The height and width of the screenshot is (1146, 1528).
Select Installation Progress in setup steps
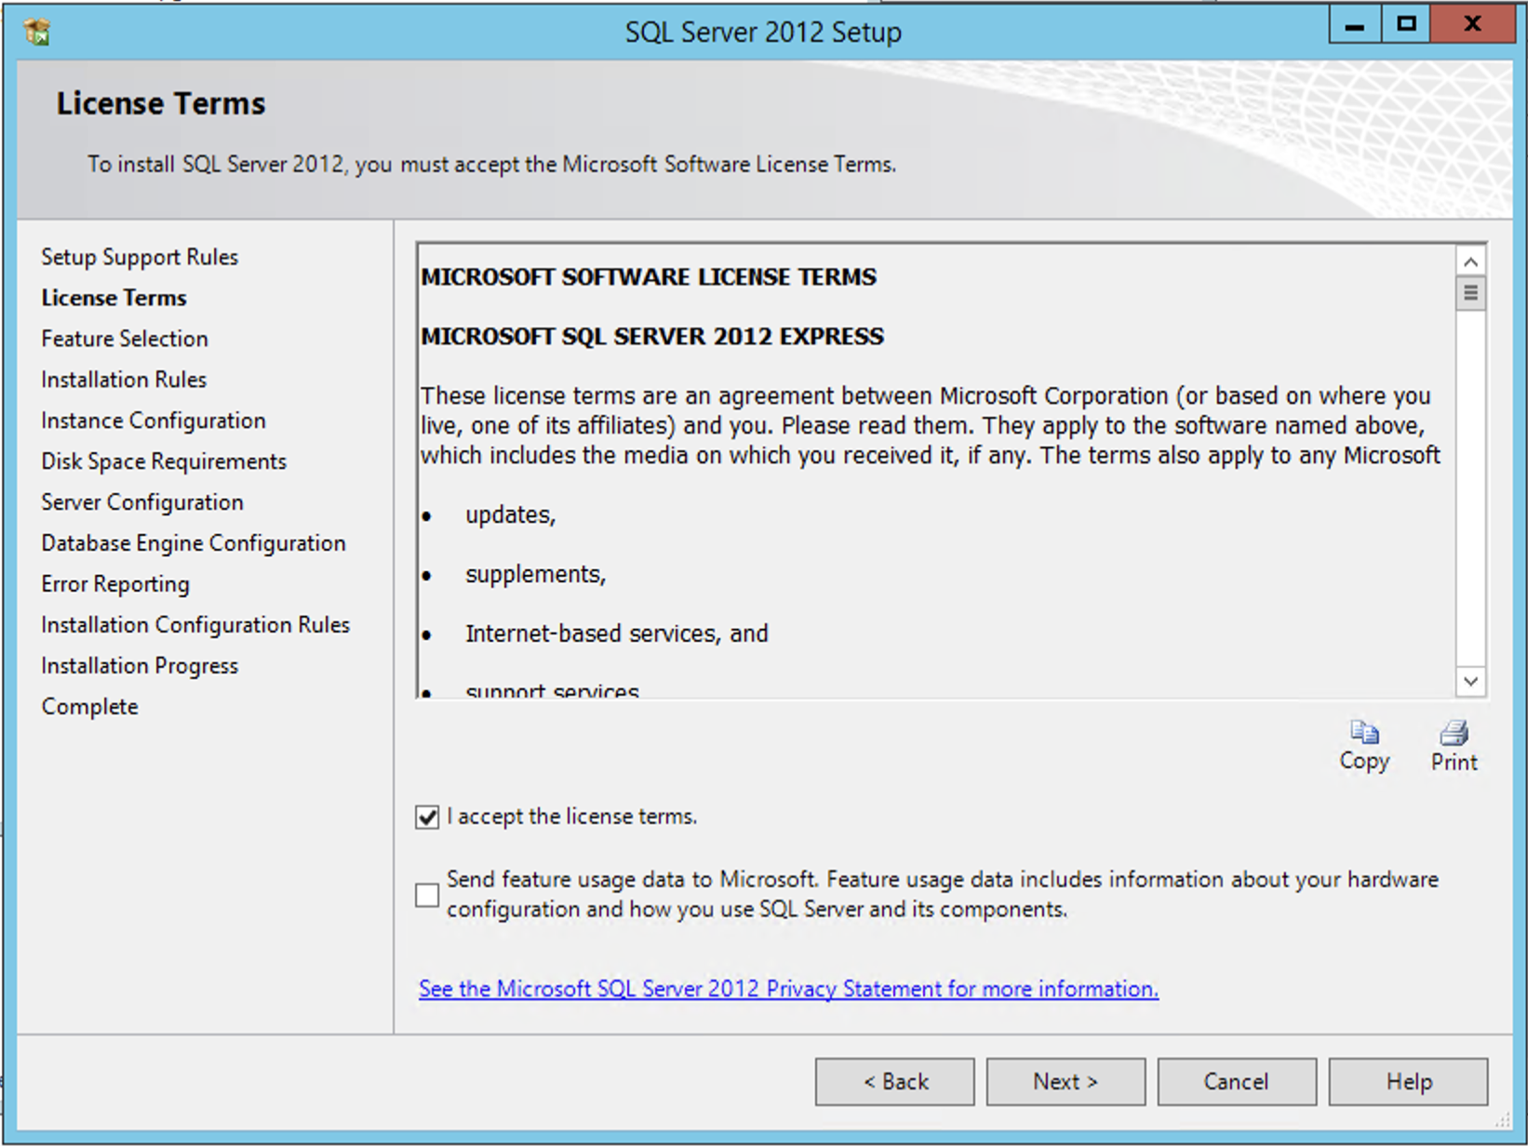point(140,665)
